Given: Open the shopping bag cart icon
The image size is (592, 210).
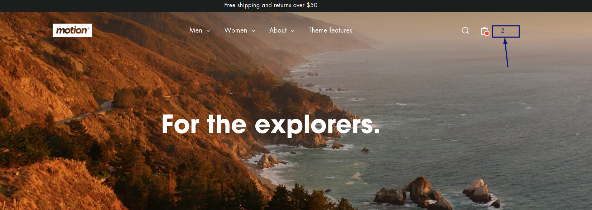Looking at the screenshot, I should (484, 31).
